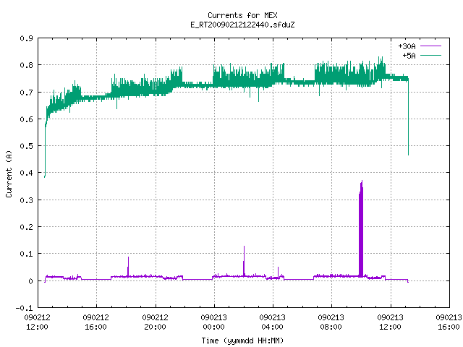Click the purple +30A legend line sample
The width and height of the screenshot is (463, 347).
430,46
